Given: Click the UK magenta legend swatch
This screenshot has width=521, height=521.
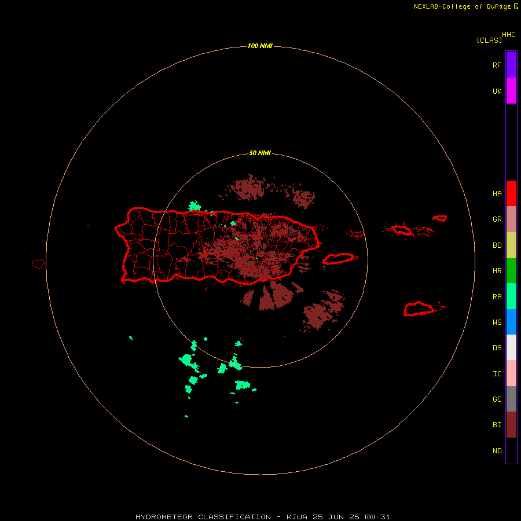Looking at the screenshot, I should 511,90.
